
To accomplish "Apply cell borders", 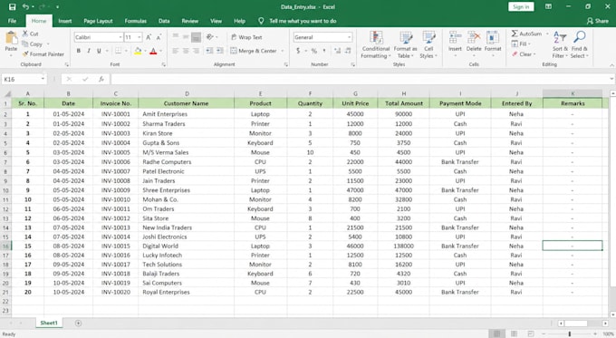I will 119,51.
